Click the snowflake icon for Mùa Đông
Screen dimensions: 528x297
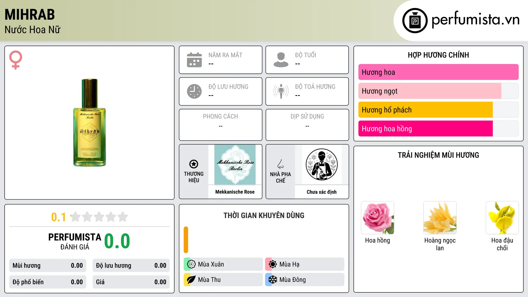click(273, 280)
